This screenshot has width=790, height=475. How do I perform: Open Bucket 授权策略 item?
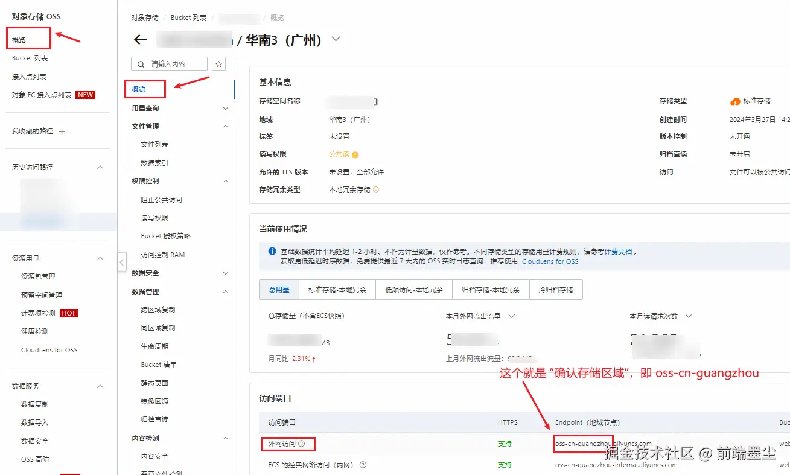[x=165, y=236]
